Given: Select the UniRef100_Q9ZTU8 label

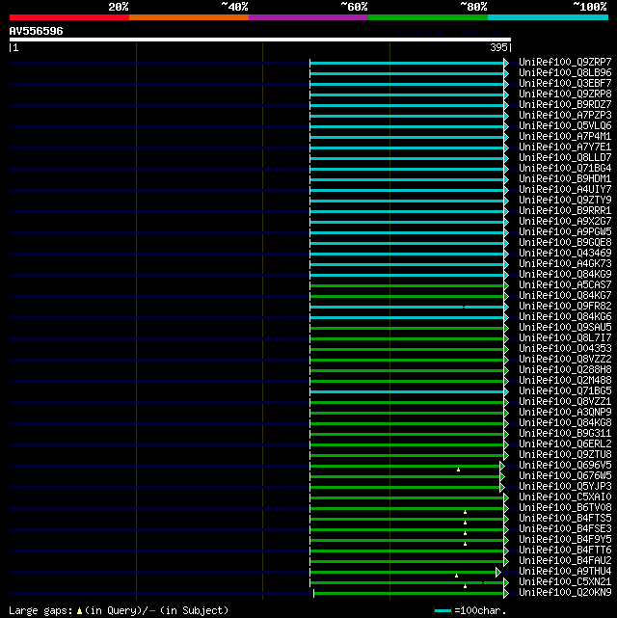Looking at the screenshot, I should [565, 454].
